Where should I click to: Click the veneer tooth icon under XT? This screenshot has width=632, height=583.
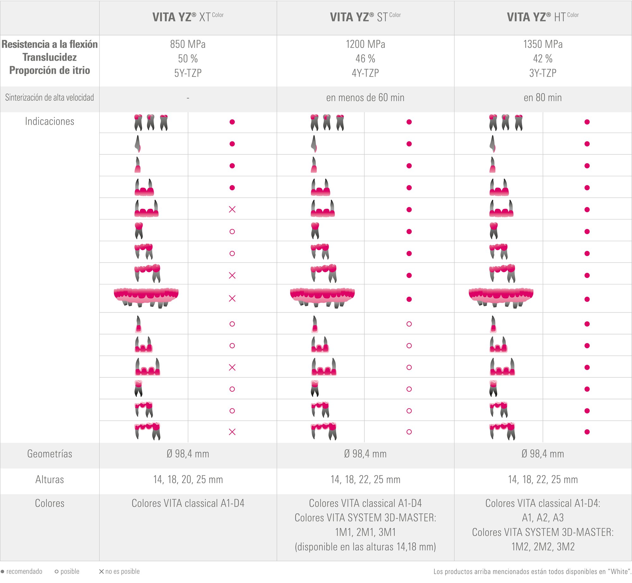pos(138,144)
